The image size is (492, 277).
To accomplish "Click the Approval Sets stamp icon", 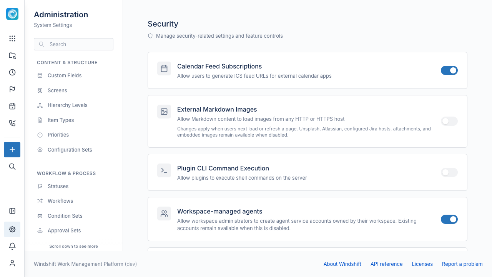I will 40,231.
